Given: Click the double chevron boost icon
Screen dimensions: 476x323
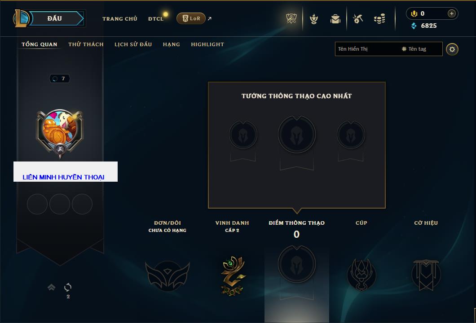Looking at the screenshot, I should pos(51,287).
